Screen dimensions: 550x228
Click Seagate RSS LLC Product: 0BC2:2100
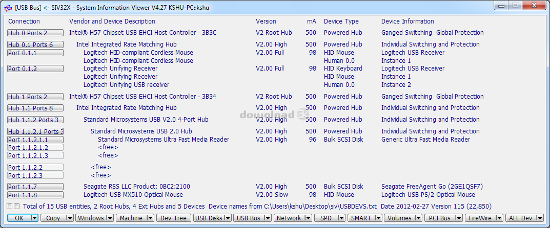tap(137, 187)
